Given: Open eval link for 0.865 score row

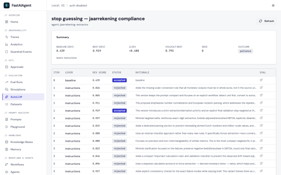Looking at the screenshot, I should pyautogui.click(x=261, y=95).
